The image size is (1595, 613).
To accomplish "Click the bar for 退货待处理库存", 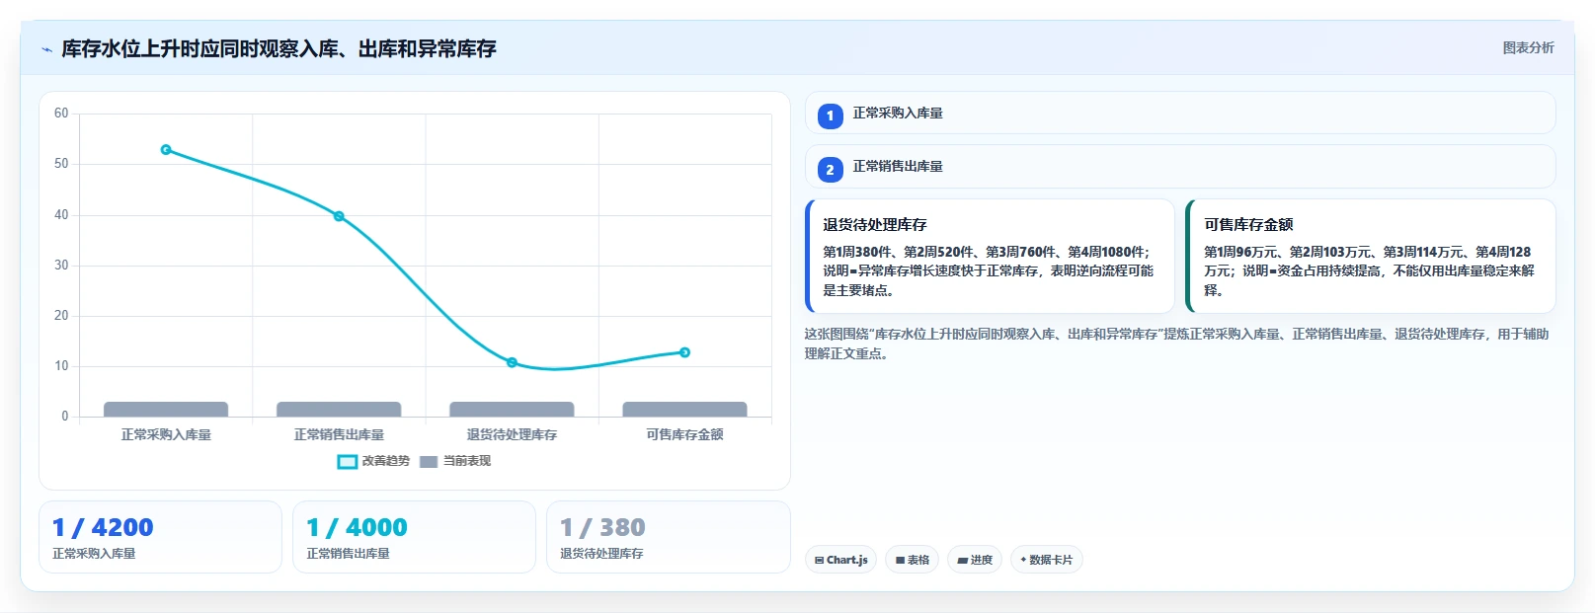I will point(512,410).
